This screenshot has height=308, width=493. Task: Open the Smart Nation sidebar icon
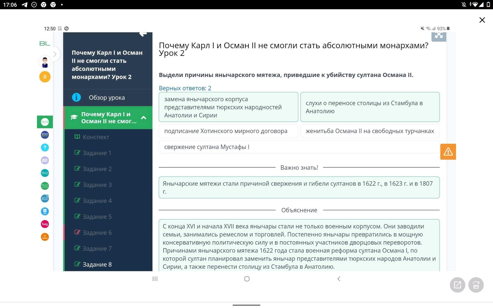45,134
